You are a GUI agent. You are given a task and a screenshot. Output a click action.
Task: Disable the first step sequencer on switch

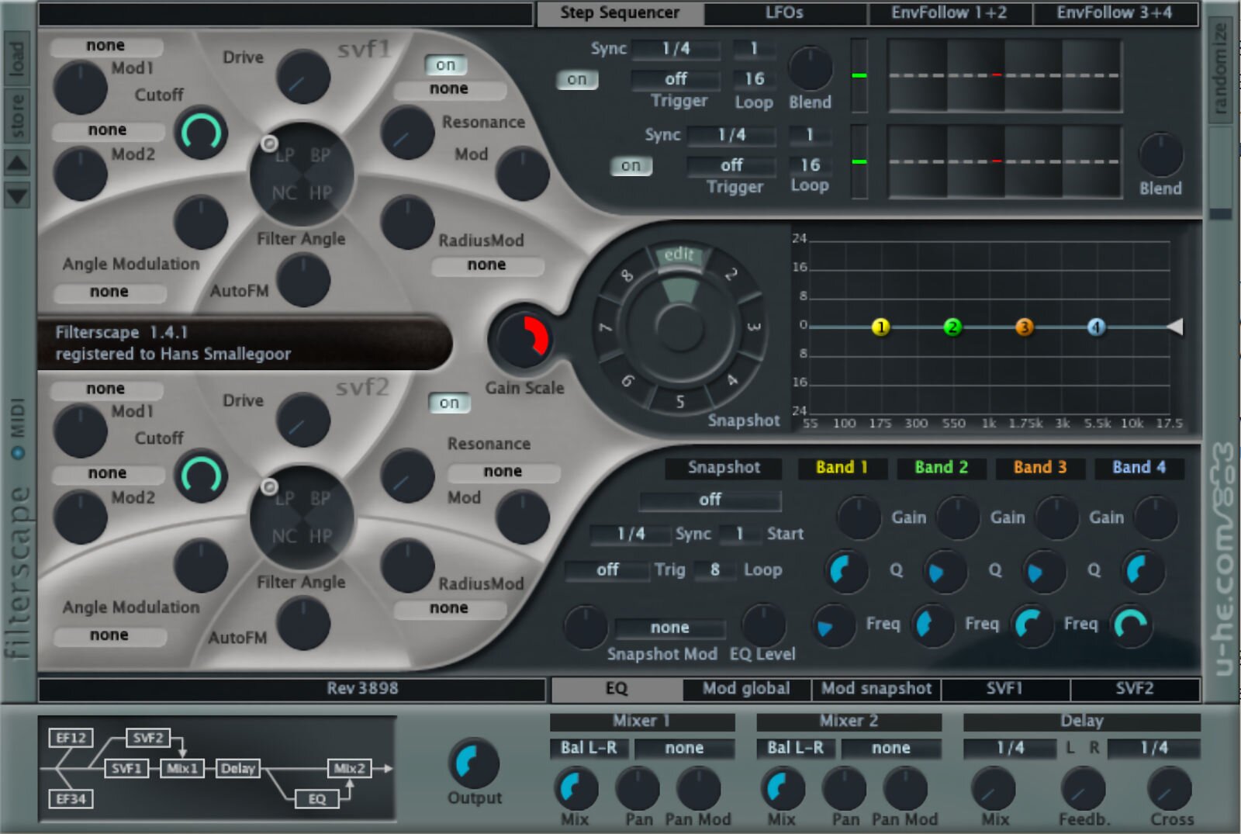tap(576, 79)
